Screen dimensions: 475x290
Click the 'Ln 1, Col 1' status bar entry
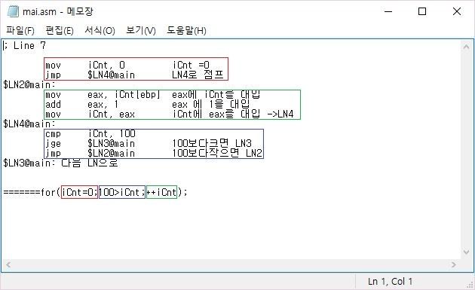coord(391,282)
